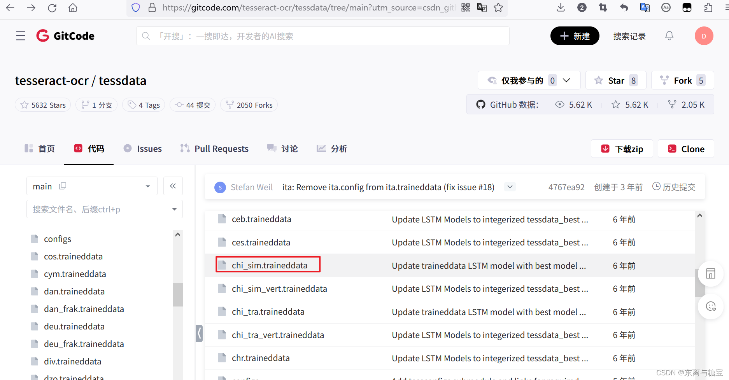Click Stefan Weil author avatar
729x380 pixels.
point(220,187)
